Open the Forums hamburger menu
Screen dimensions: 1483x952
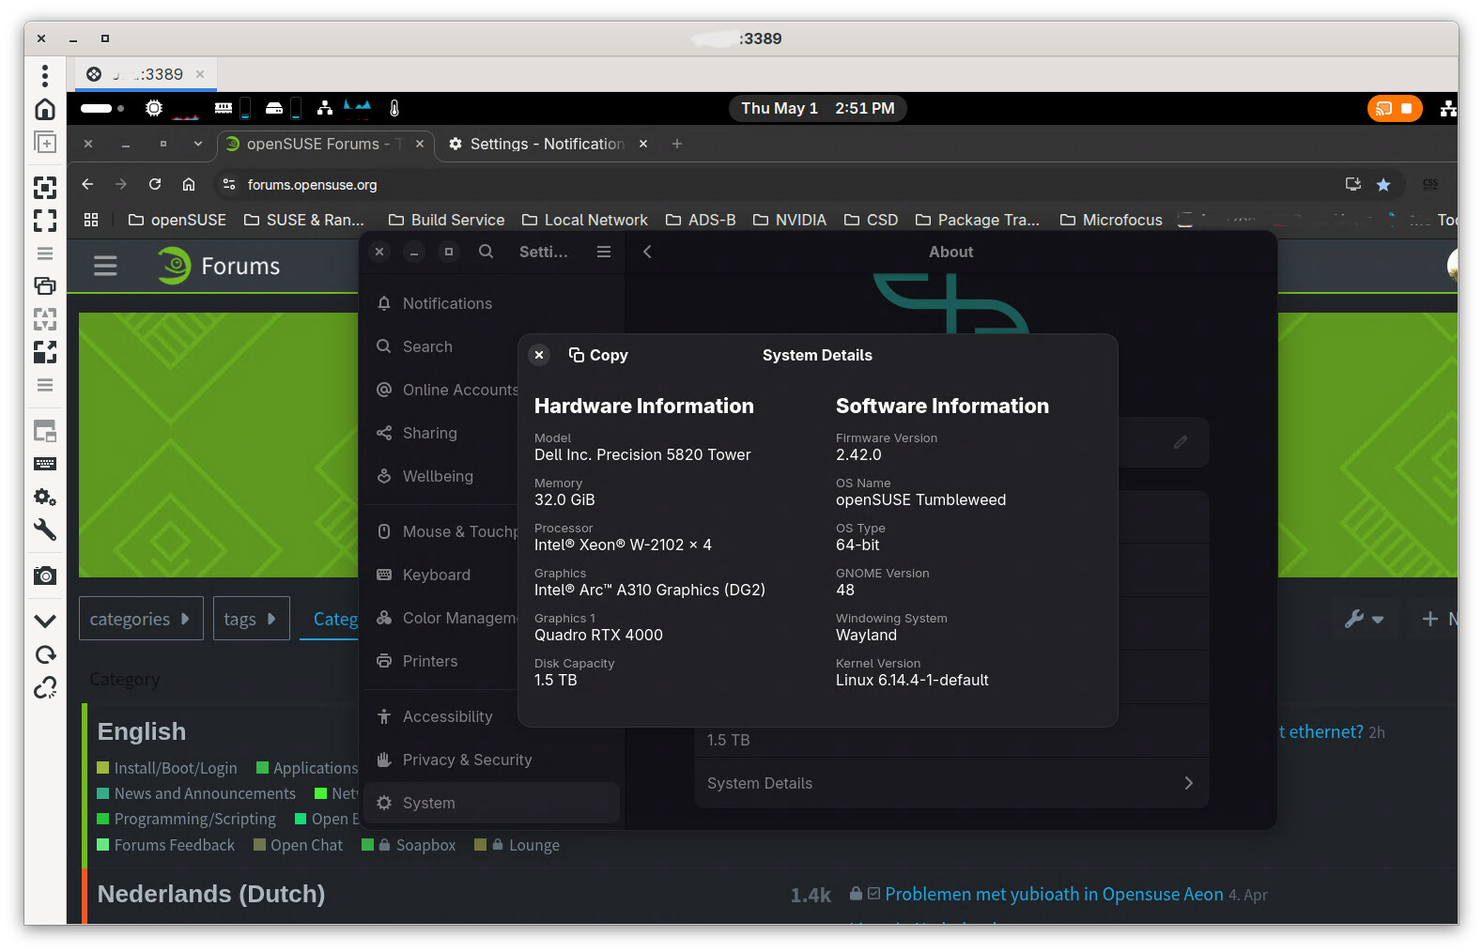(105, 266)
